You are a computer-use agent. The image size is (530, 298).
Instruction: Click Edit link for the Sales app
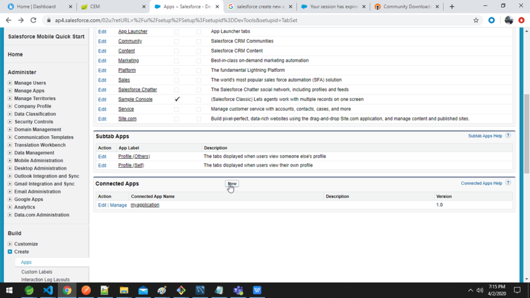point(102,80)
